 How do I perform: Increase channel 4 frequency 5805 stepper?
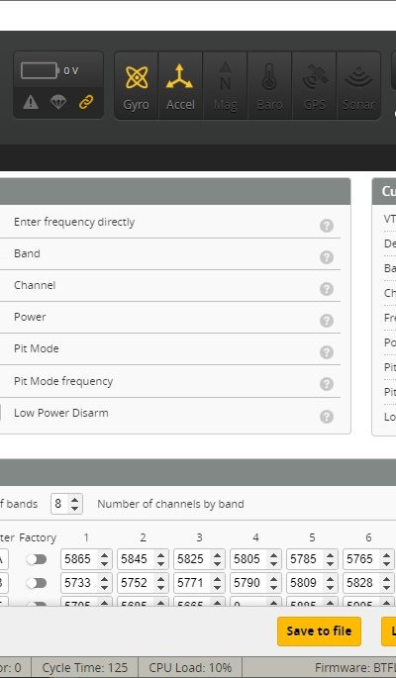tap(273, 555)
